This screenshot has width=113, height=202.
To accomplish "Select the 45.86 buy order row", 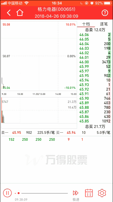I will pos(95,116).
